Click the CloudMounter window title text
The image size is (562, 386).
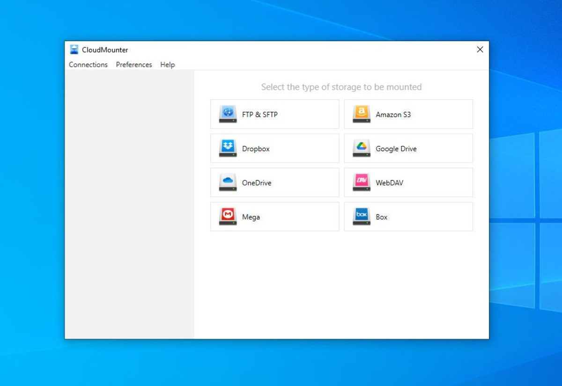pos(105,50)
